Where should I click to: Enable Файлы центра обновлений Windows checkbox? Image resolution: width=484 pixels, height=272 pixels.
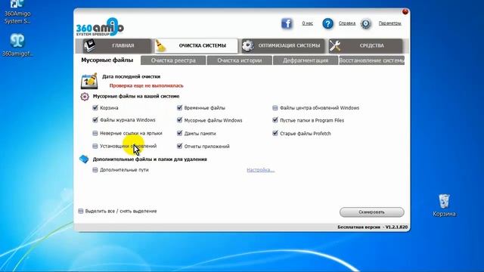pyautogui.click(x=275, y=108)
